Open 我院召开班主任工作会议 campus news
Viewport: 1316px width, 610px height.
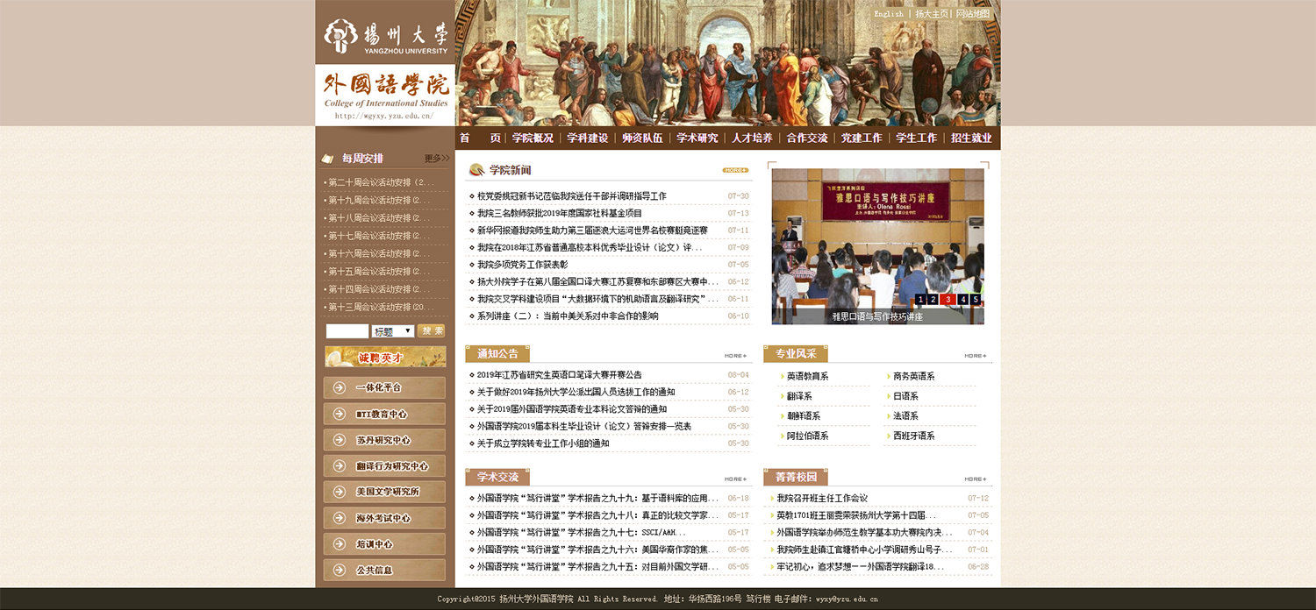(x=822, y=498)
